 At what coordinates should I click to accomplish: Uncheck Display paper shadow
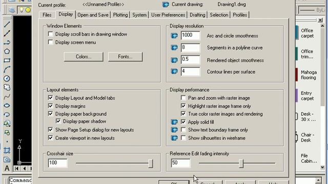pyautogui.click(x=58, y=121)
